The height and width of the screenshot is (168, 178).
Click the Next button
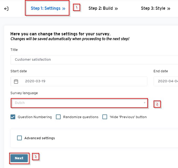[x=19, y=158]
